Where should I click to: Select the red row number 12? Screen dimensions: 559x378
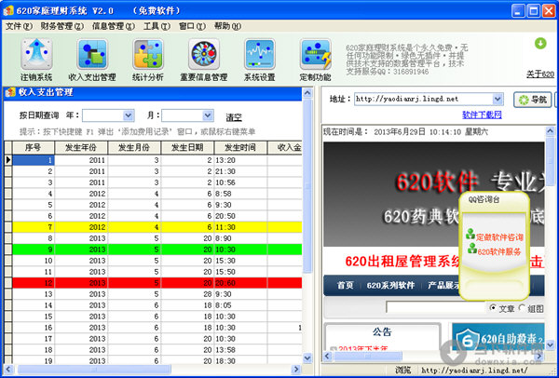(157, 283)
